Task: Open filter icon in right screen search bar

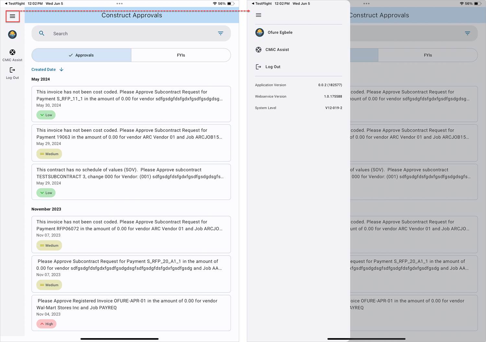Action: (x=468, y=33)
